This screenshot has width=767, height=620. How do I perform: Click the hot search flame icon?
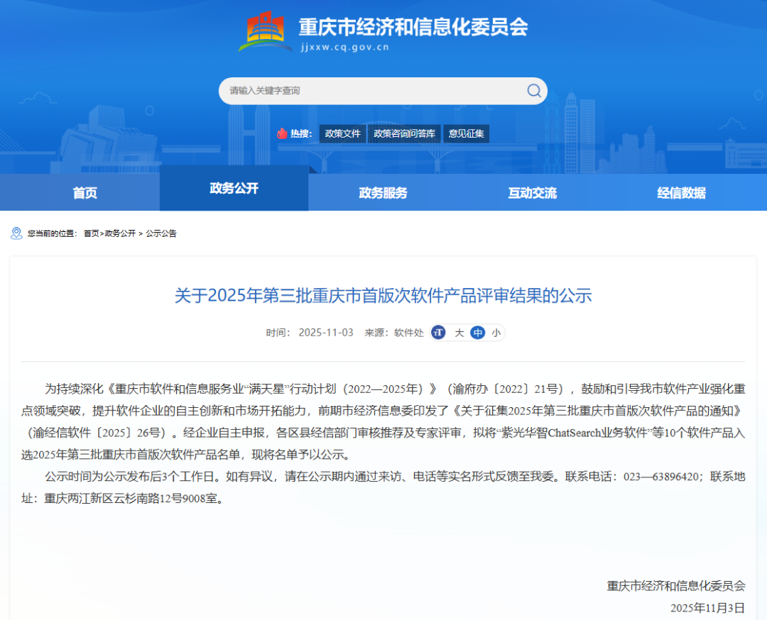282,133
